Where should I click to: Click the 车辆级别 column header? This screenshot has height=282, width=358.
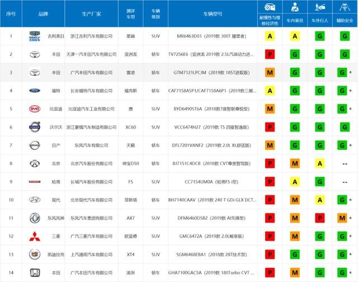point(156,13)
